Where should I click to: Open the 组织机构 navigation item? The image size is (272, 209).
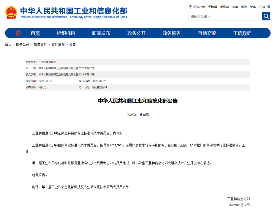click(66, 33)
